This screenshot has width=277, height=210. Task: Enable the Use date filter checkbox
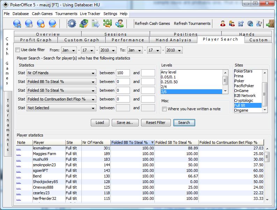(18, 50)
